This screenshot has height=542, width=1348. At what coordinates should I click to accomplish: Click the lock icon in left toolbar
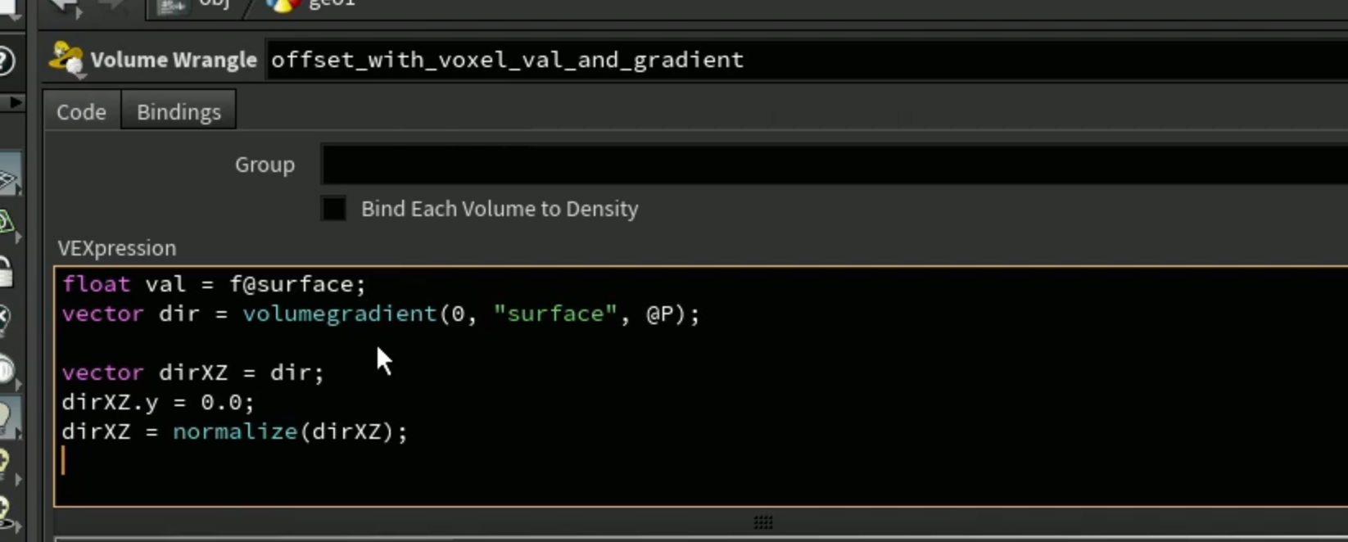5,271
